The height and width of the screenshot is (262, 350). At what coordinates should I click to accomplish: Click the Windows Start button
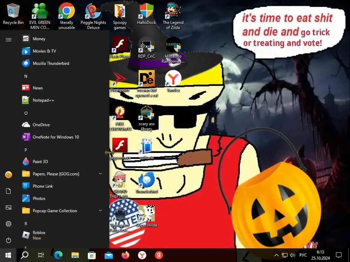(8, 255)
